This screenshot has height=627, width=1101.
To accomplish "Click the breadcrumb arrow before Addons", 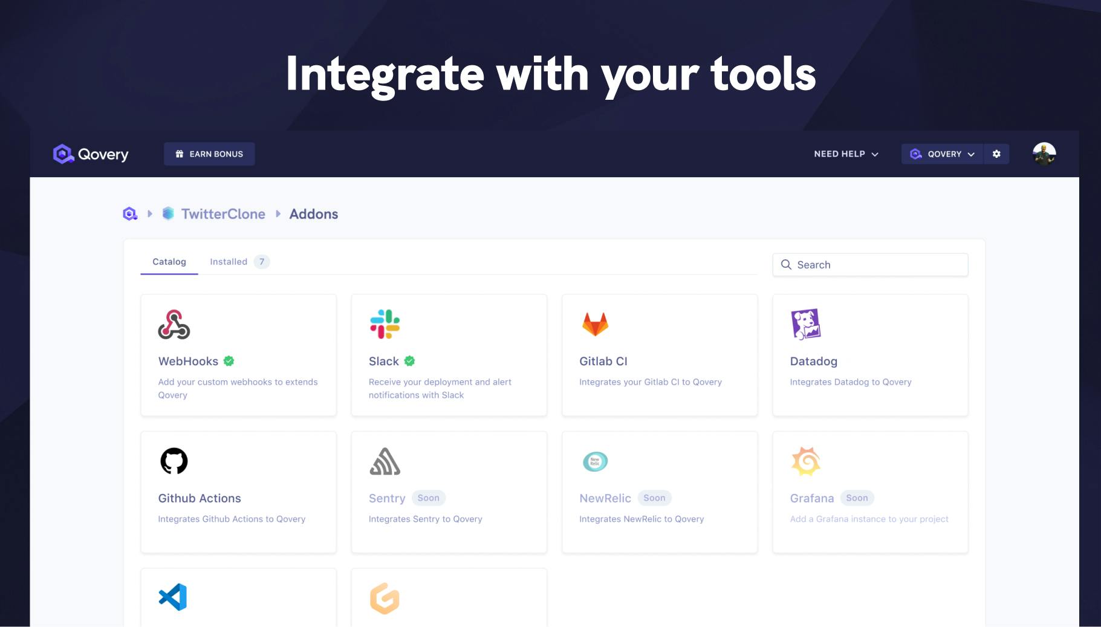I will tap(278, 214).
